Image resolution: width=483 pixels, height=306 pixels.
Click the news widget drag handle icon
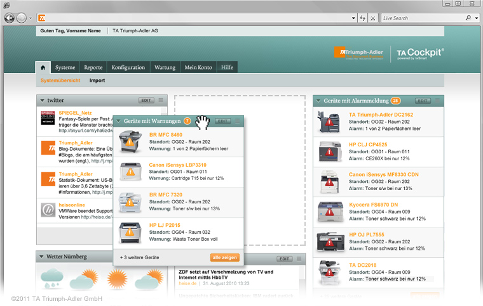click(299, 258)
